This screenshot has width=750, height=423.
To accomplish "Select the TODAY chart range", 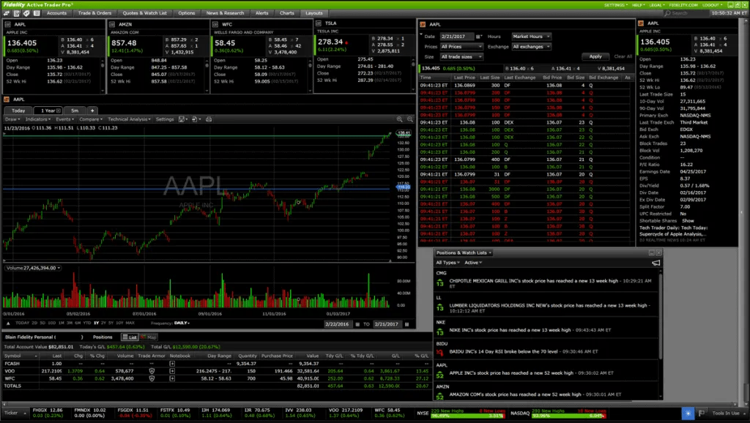I will coord(23,323).
